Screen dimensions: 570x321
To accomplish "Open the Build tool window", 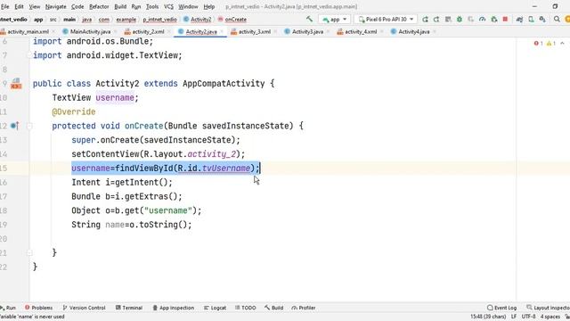I will [273, 308].
